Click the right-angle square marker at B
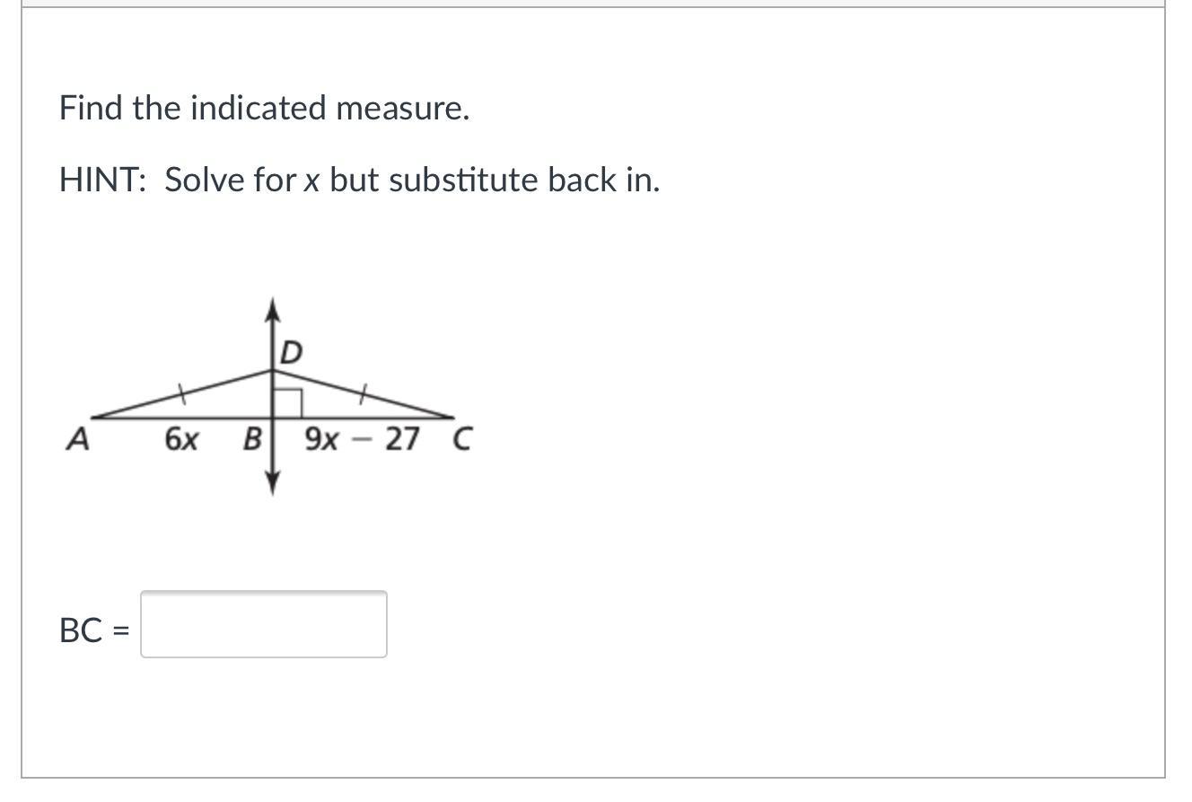 pos(287,403)
